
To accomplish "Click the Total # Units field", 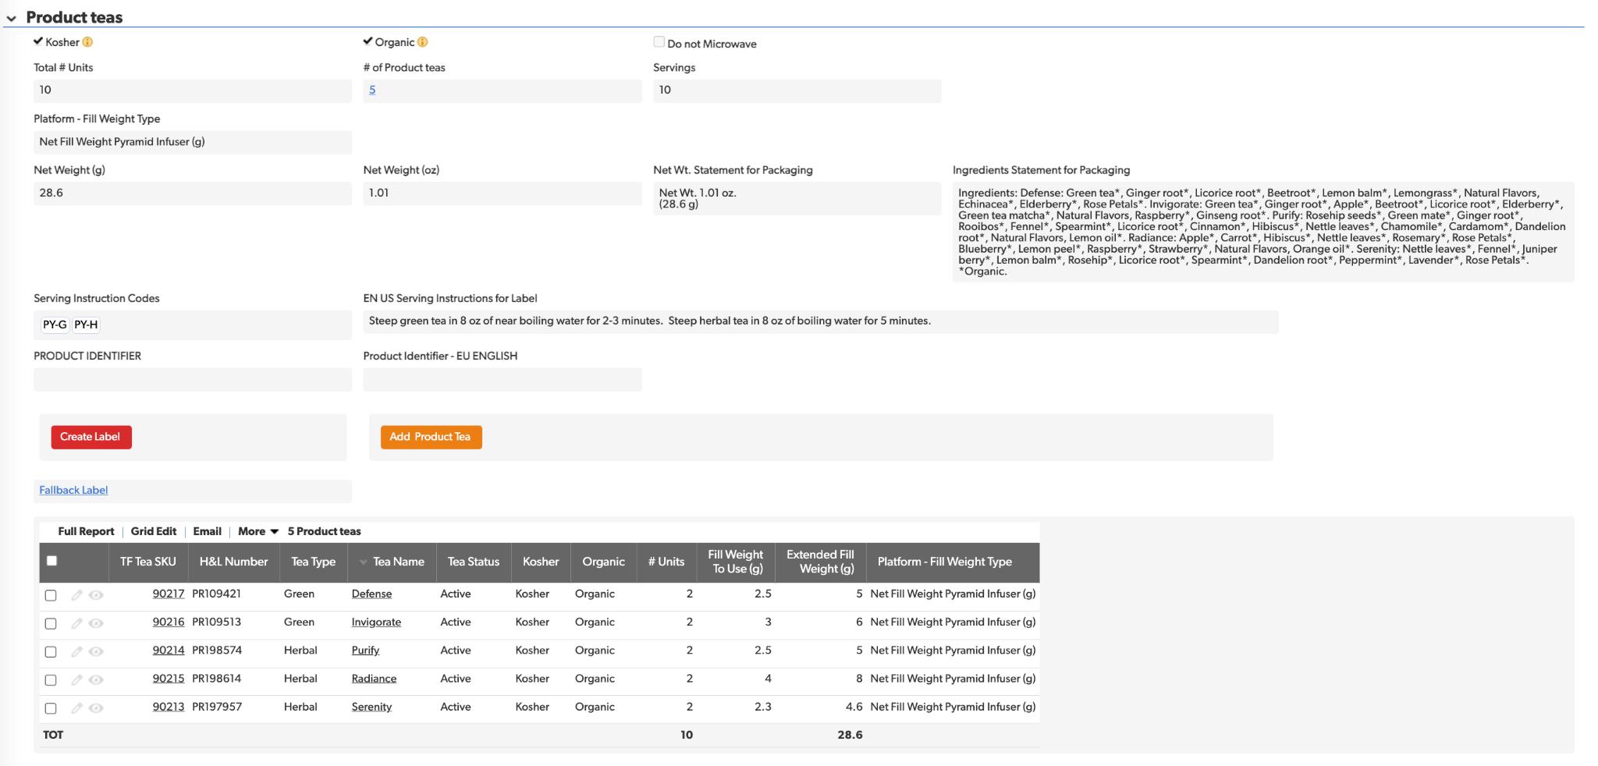I will [193, 90].
